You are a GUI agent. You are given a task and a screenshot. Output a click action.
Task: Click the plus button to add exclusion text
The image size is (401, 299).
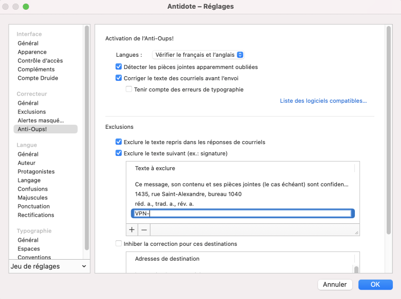[132, 230]
